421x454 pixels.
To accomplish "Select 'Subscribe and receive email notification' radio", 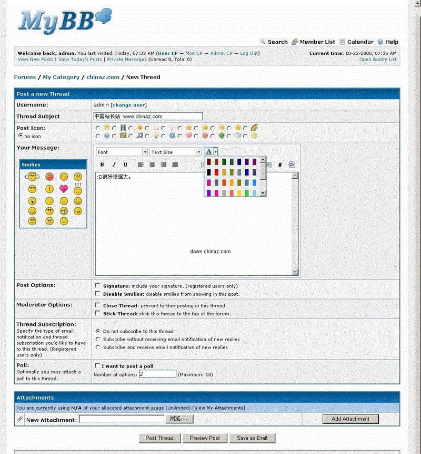I will click(x=97, y=347).
